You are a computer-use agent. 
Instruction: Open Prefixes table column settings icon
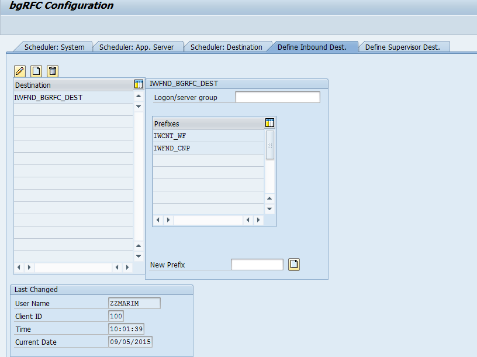tap(269, 123)
